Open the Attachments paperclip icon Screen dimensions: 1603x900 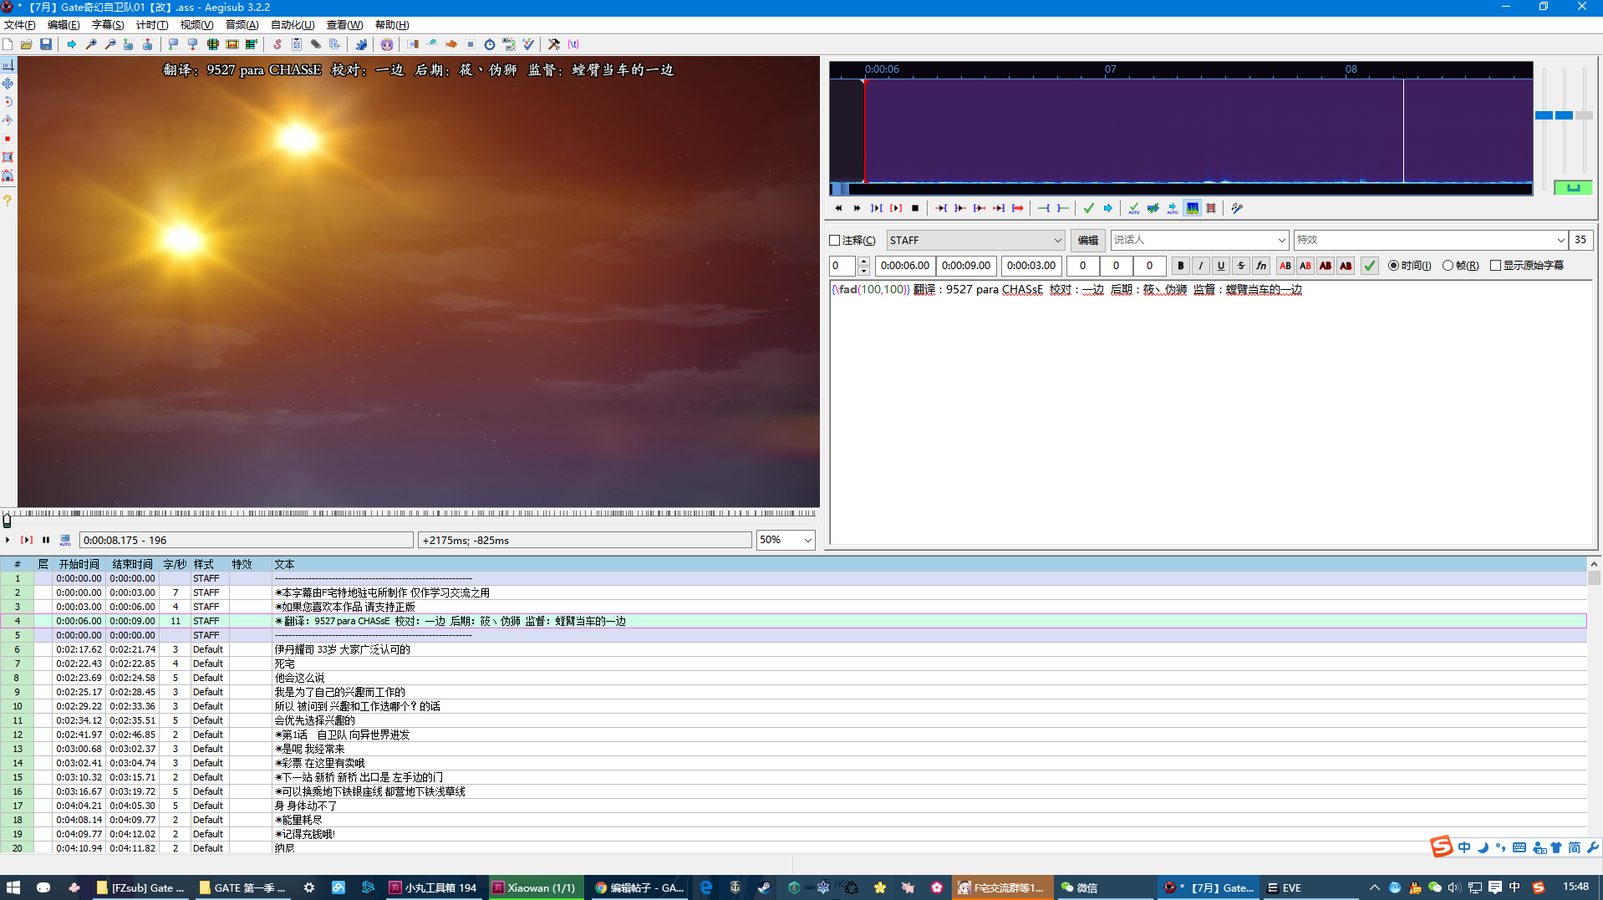(x=316, y=44)
